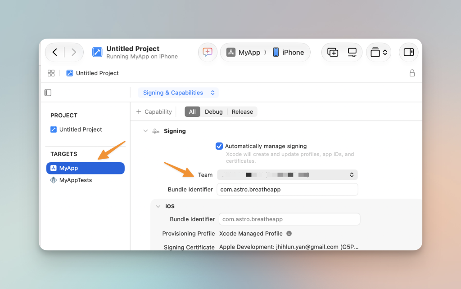
Task: Select the MyAppTests target
Action: click(71, 180)
